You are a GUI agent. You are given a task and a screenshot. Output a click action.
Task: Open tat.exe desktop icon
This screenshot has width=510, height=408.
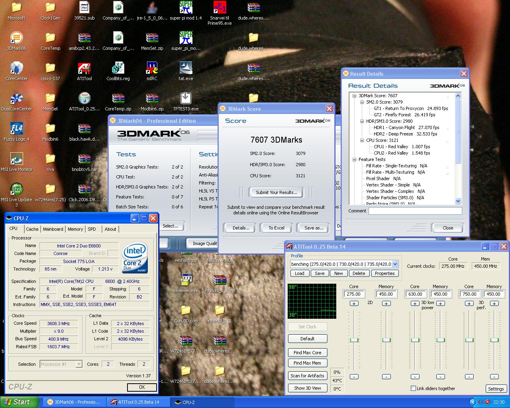point(186,71)
